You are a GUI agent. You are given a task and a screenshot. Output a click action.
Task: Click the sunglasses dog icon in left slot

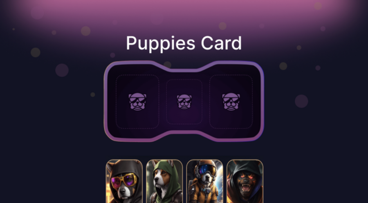coord(137,102)
